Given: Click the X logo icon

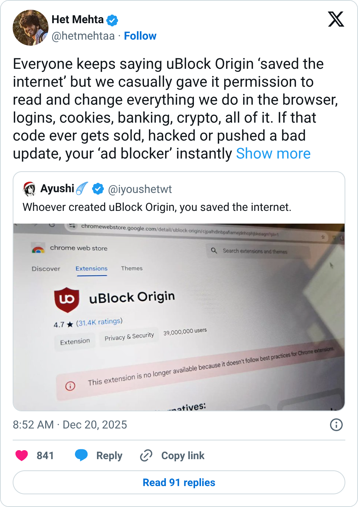Looking at the screenshot, I should (x=336, y=19).
